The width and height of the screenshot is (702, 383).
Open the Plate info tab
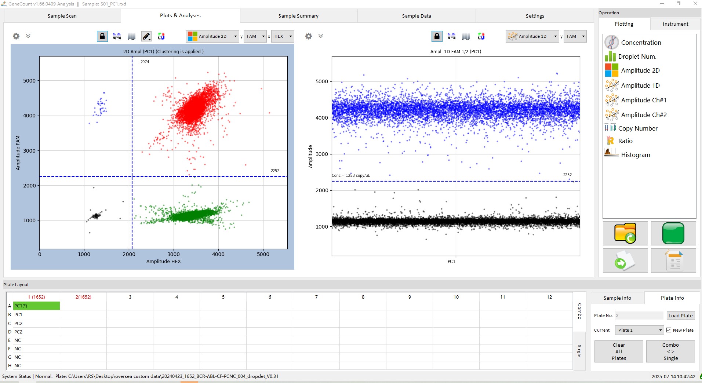tap(672, 298)
